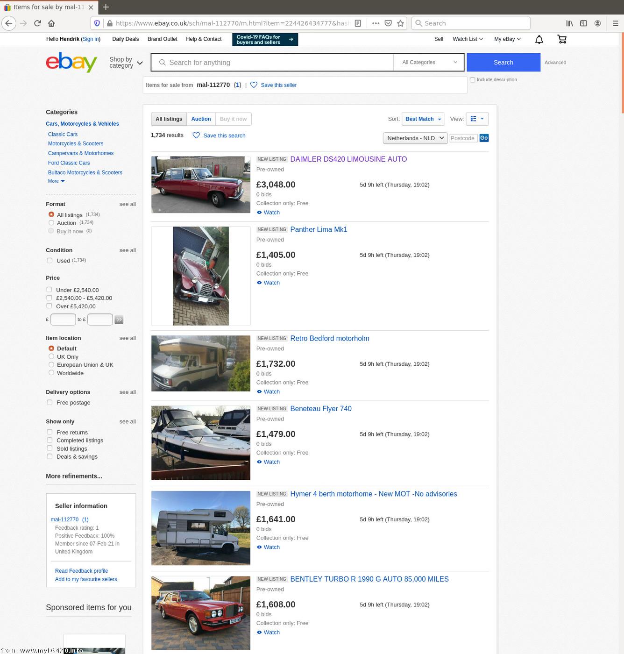The width and height of the screenshot is (624, 654).
Task: Expand More refinements...
Action: point(74,476)
